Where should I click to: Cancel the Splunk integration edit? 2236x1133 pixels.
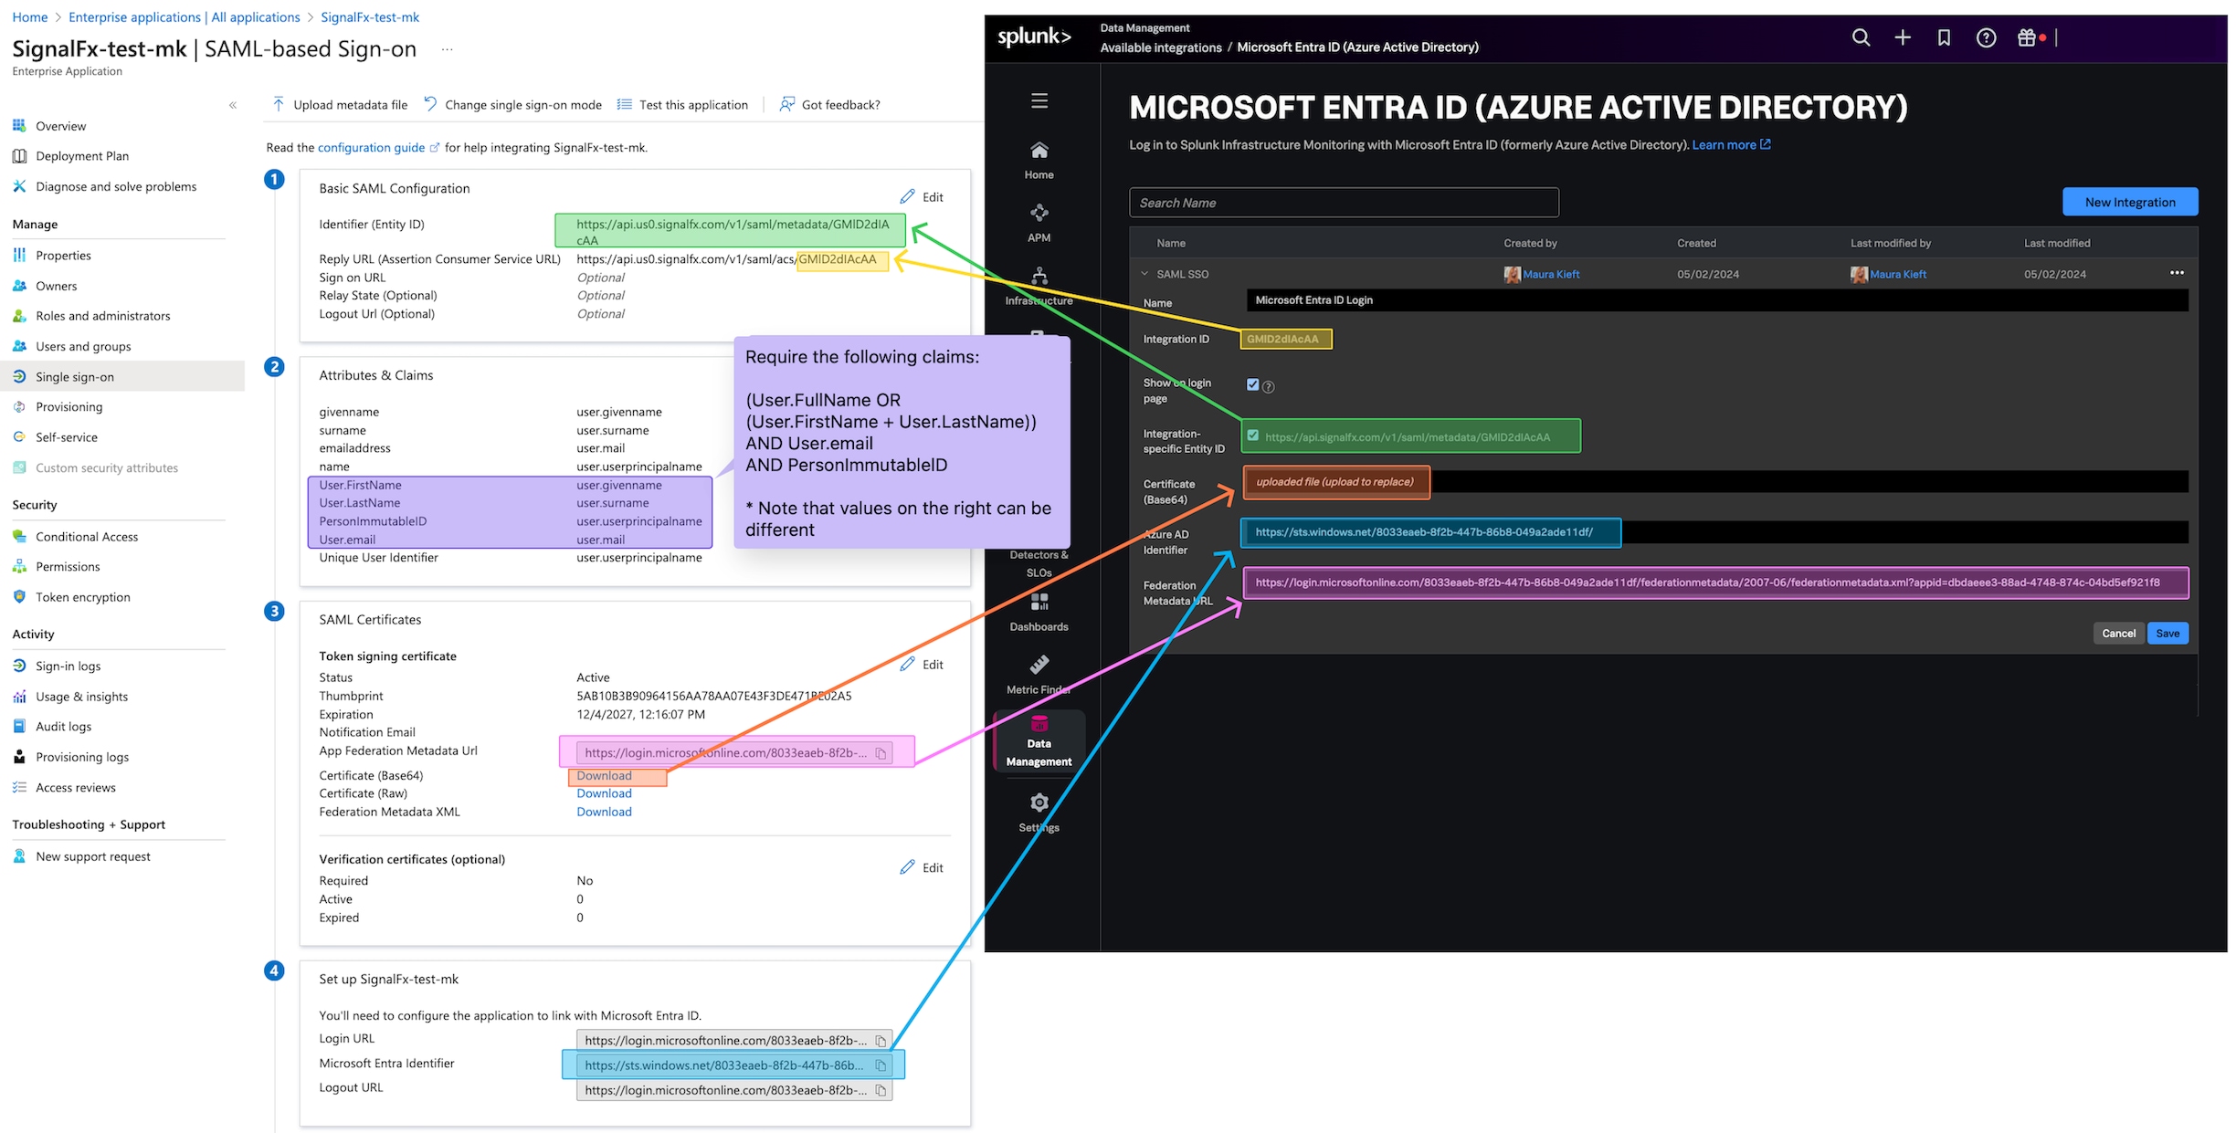click(x=2118, y=633)
